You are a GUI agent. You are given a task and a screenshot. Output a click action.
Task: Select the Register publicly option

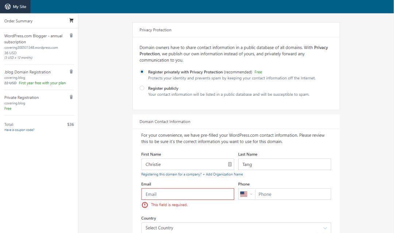tap(142, 88)
